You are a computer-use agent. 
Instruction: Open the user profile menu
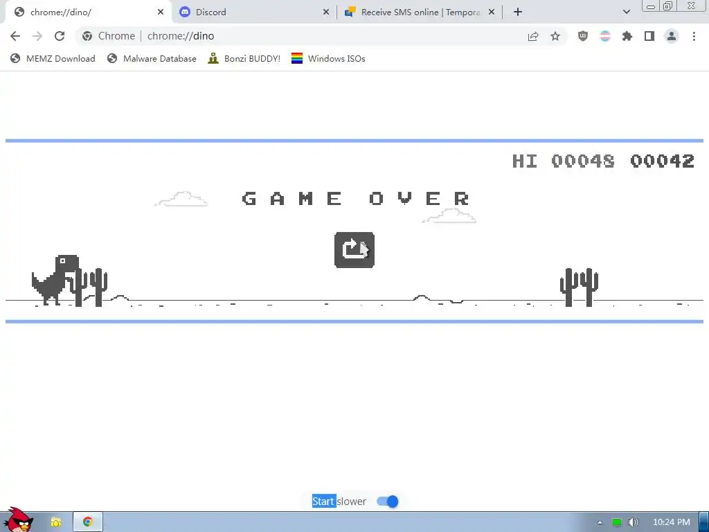click(672, 36)
